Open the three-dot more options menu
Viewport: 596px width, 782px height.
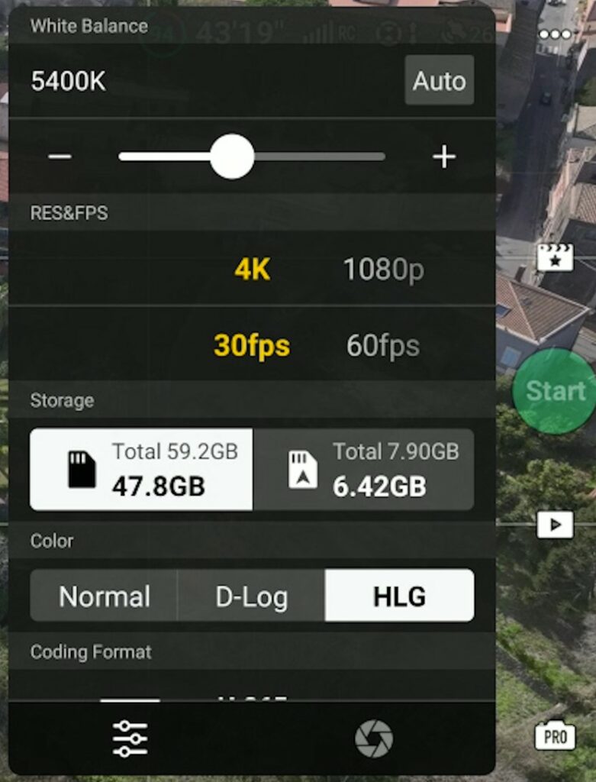[555, 34]
